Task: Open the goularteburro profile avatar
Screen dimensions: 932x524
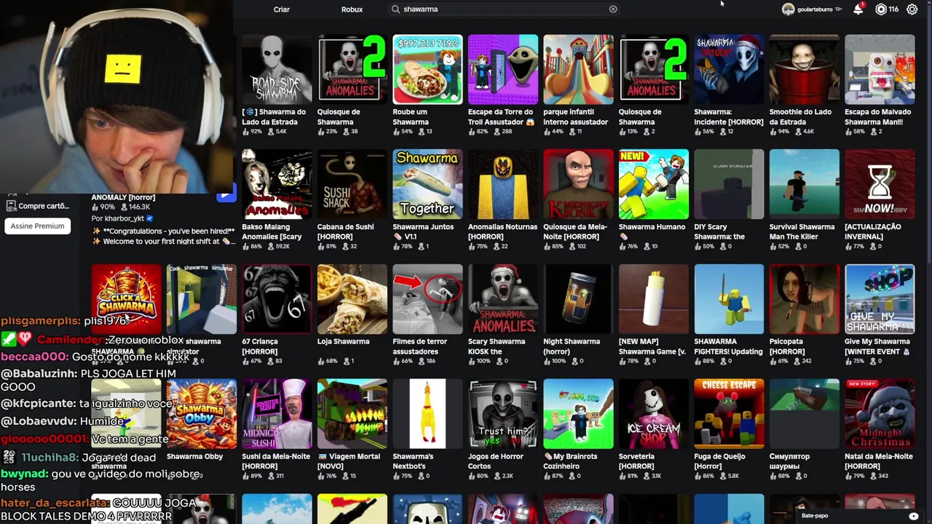Action: [x=788, y=9]
